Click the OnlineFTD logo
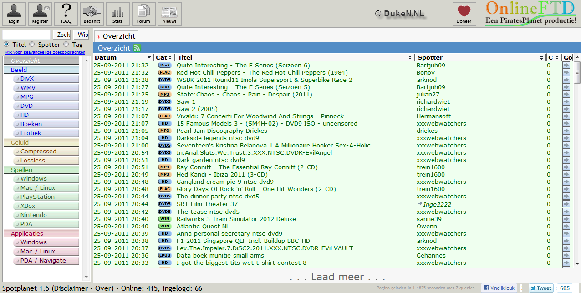The width and height of the screenshot is (581, 293). (x=531, y=13)
